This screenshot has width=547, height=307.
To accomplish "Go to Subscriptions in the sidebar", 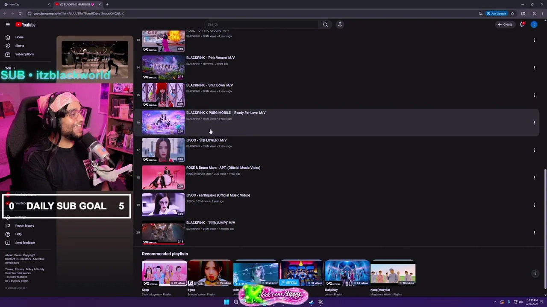I will click(x=19, y=54).
